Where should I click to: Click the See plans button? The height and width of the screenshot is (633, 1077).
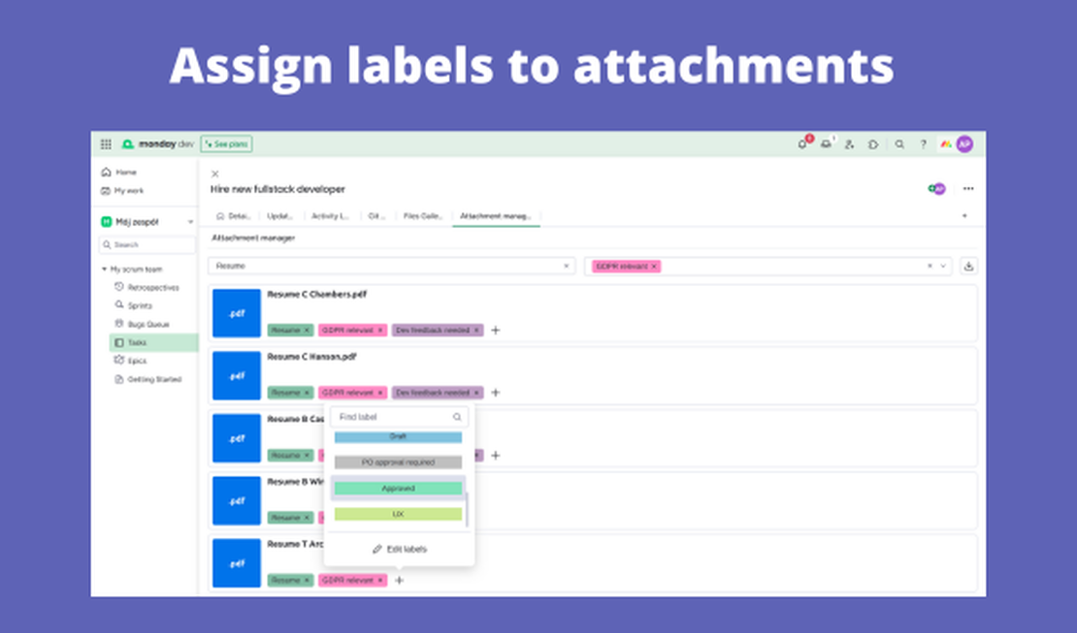click(x=226, y=144)
